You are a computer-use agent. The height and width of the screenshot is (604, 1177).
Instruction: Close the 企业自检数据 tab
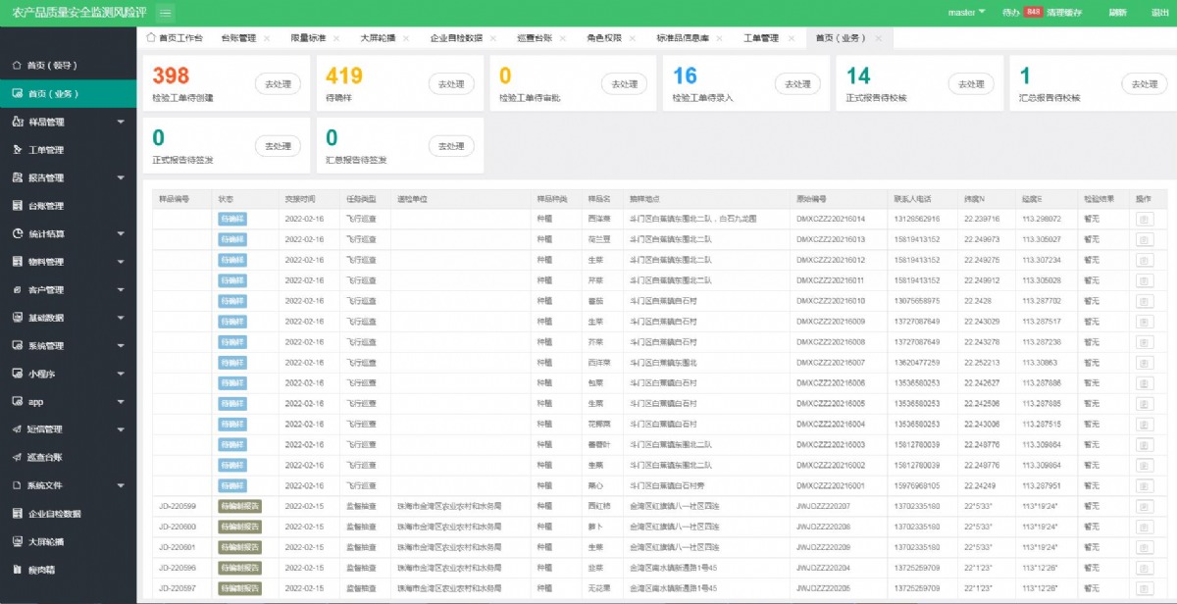point(493,38)
